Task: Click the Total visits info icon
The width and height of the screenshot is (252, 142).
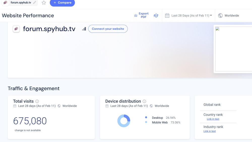Action: click(37, 101)
